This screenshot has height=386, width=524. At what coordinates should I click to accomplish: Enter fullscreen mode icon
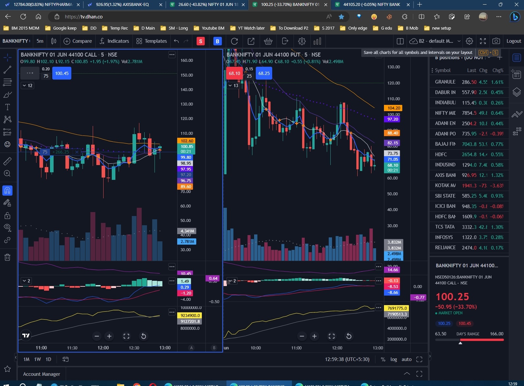tap(483, 41)
